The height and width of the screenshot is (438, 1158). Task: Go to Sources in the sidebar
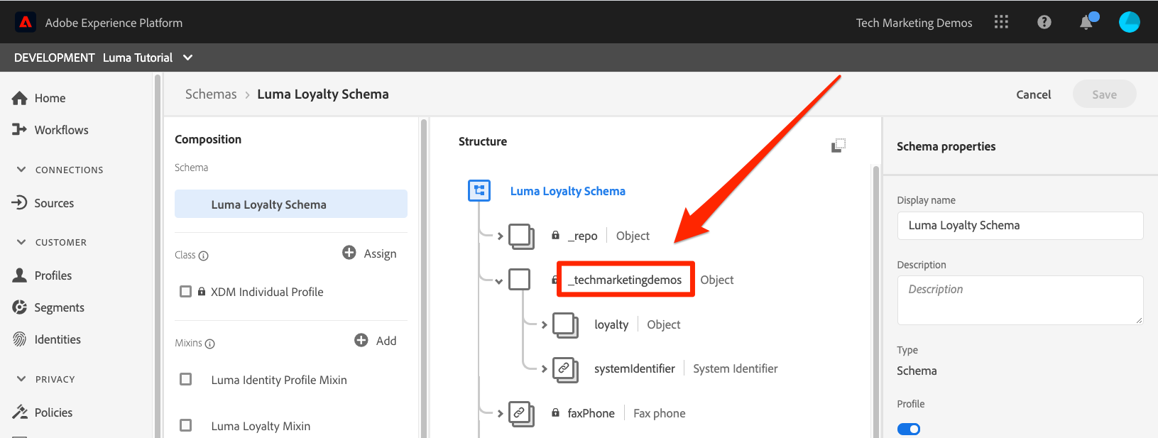(x=54, y=203)
